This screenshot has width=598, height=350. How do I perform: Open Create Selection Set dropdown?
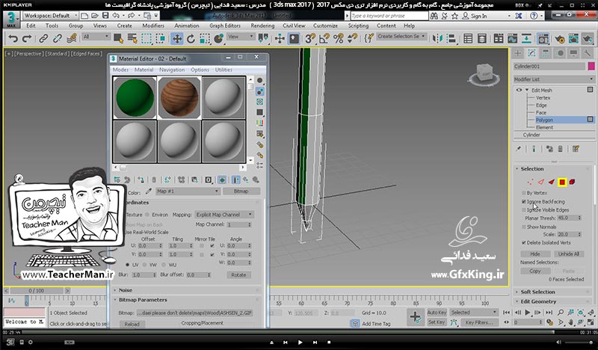tap(401, 36)
